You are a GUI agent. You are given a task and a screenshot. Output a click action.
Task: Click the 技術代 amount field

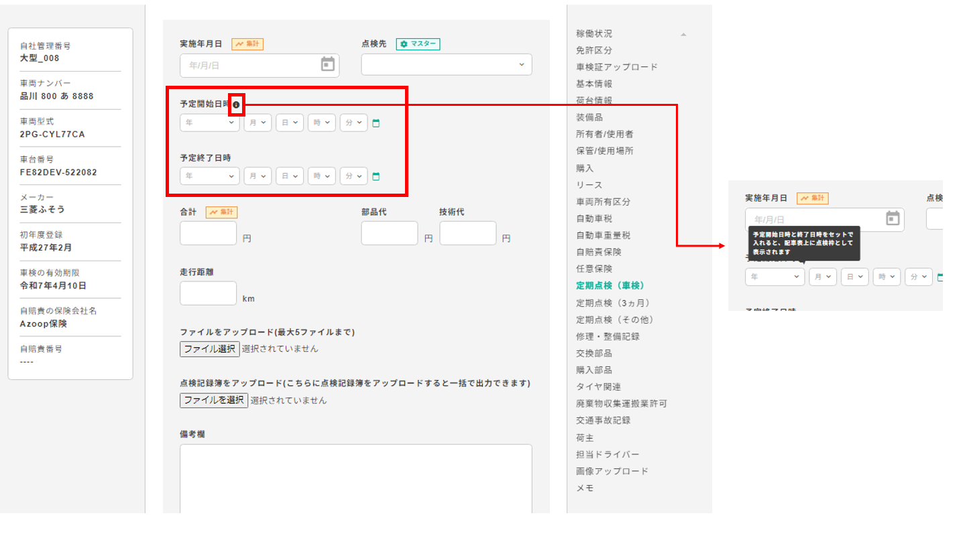click(x=468, y=232)
